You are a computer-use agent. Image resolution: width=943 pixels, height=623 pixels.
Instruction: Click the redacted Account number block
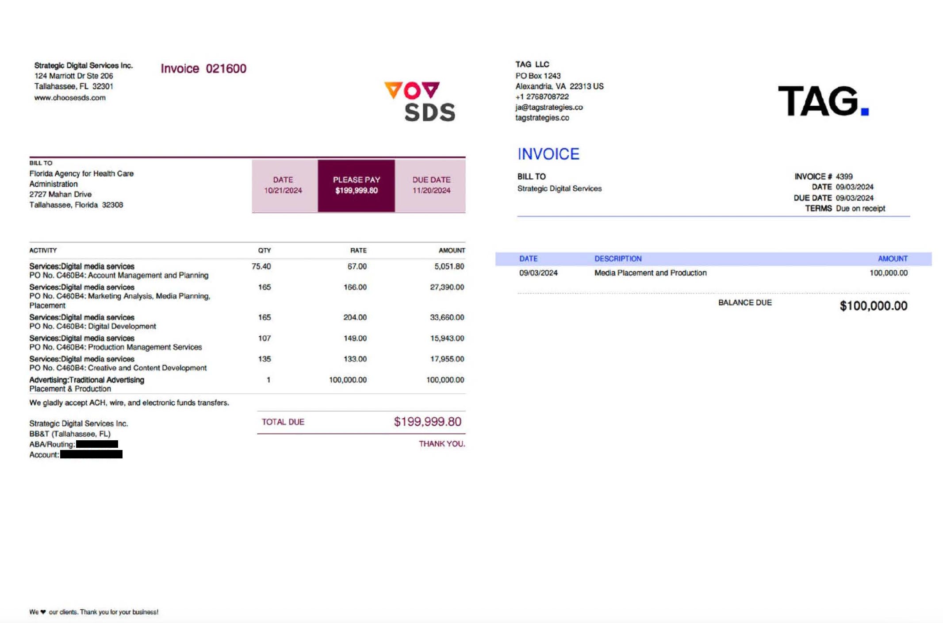click(91, 454)
